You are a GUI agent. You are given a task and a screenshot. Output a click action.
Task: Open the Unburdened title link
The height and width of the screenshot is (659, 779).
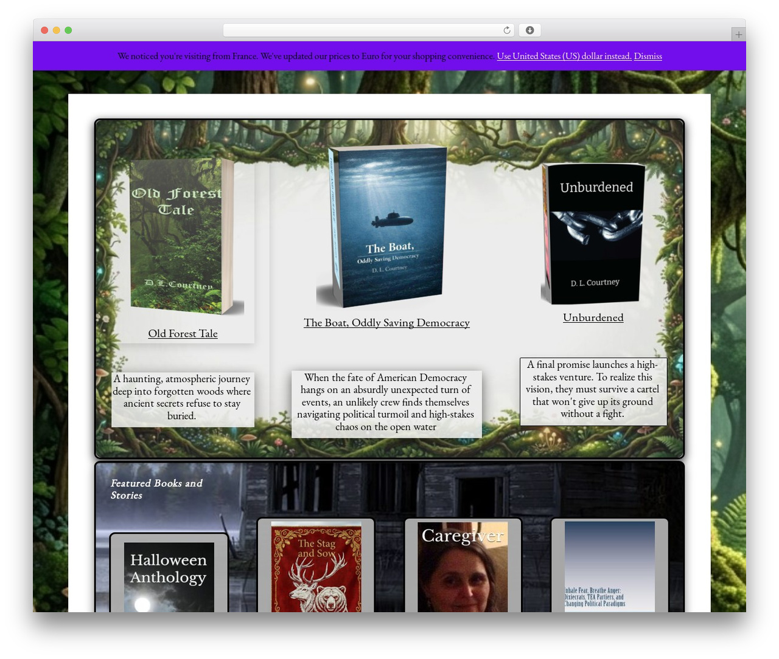pyautogui.click(x=593, y=317)
